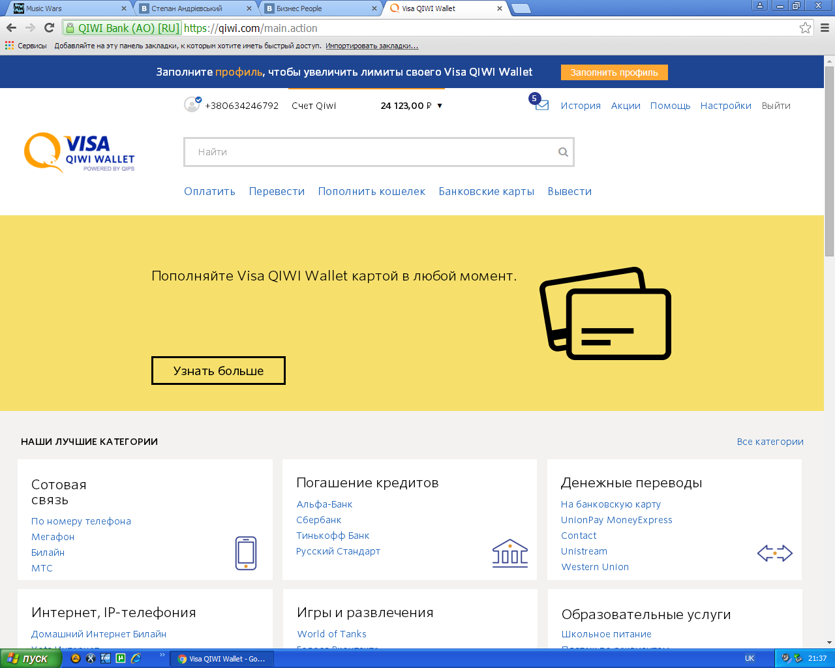Click the arrows icon in Денежные переводы card

[x=775, y=553]
